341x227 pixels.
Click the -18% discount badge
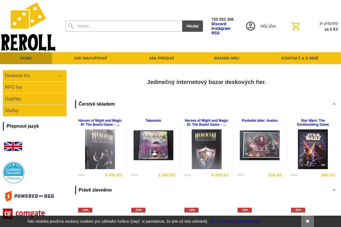245,210
